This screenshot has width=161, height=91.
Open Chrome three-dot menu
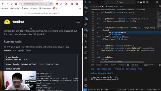tap(81, 4)
